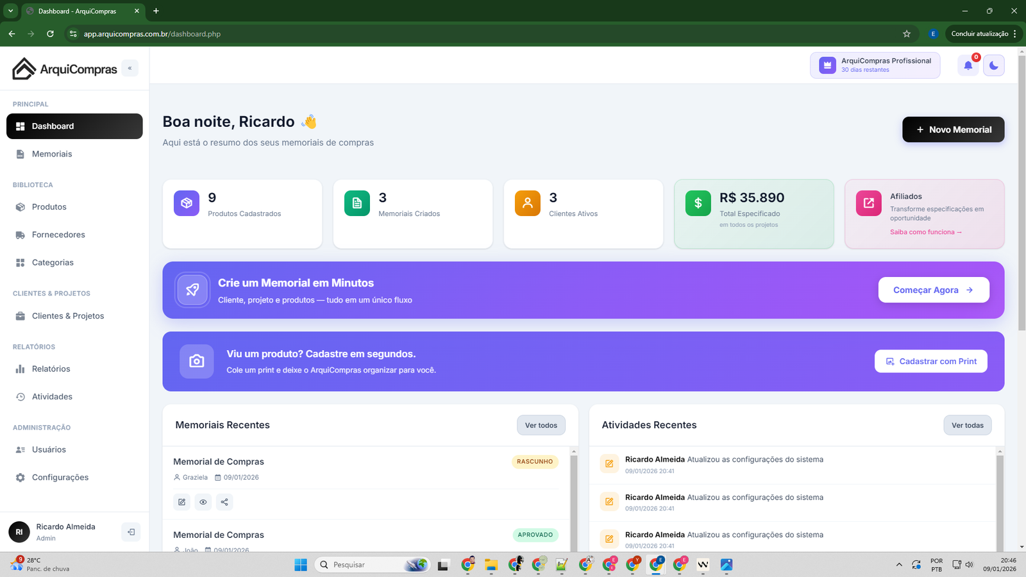Click the Novo Memorial button

click(x=953, y=129)
